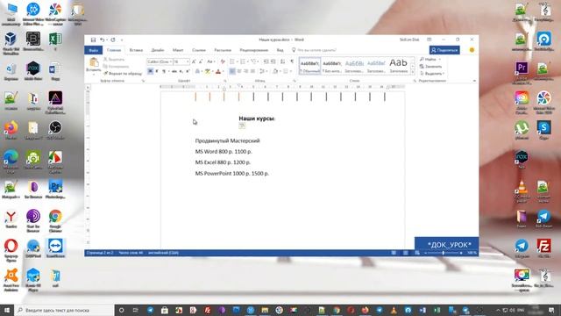Start a bulleted list
561x316 pixels.
[231, 61]
